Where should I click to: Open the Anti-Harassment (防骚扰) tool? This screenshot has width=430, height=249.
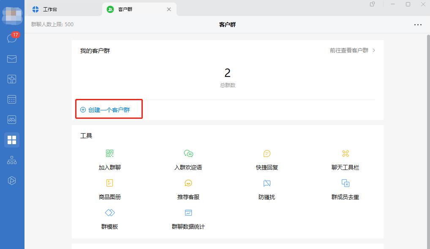tap(267, 189)
